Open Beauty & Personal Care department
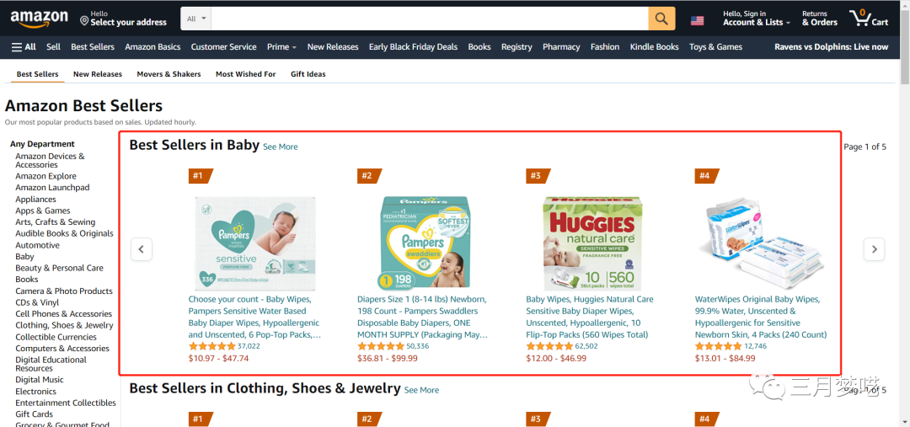The image size is (910, 427). tap(59, 268)
